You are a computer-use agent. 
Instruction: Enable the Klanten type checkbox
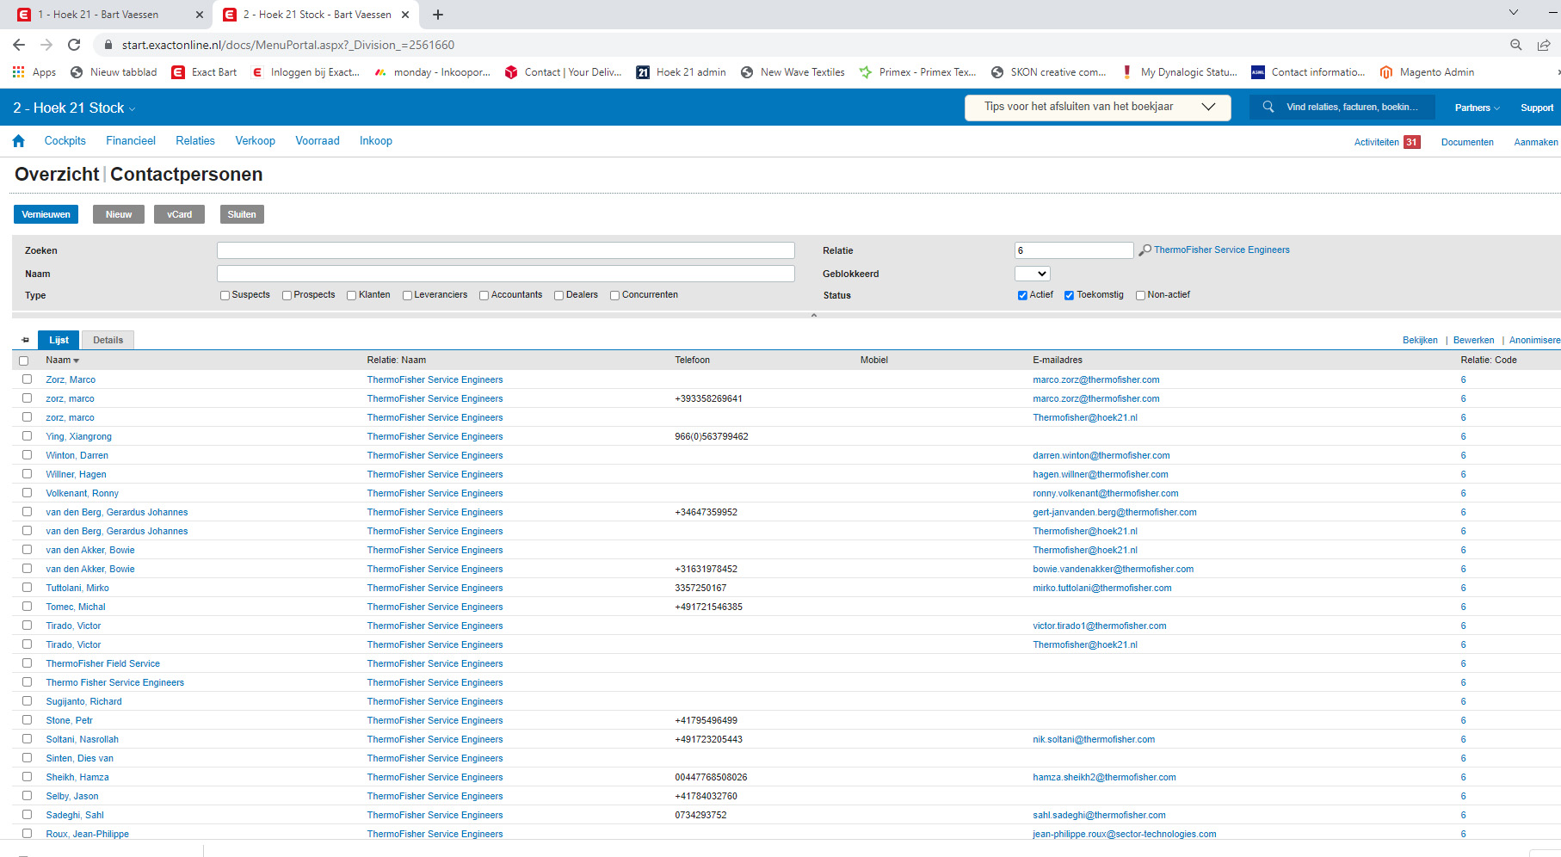tap(352, 295)
